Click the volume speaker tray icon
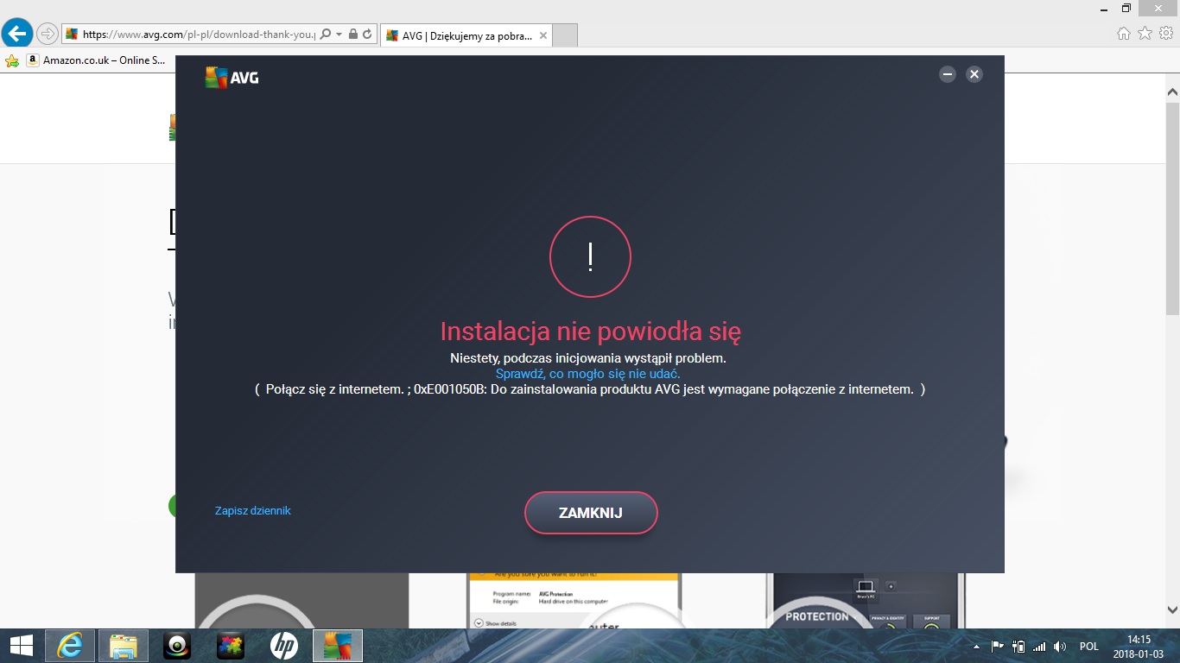Image resolution: width=1180 pixels, height=663 pixels. (1060, 647)
